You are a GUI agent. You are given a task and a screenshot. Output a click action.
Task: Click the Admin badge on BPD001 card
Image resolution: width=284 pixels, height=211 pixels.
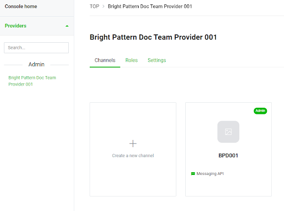pyautogui.click(x=260, y=111)
